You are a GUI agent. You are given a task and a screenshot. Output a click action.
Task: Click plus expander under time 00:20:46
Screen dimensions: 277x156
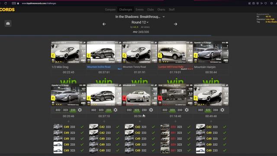pyautogui.click(x=68, y=121)
